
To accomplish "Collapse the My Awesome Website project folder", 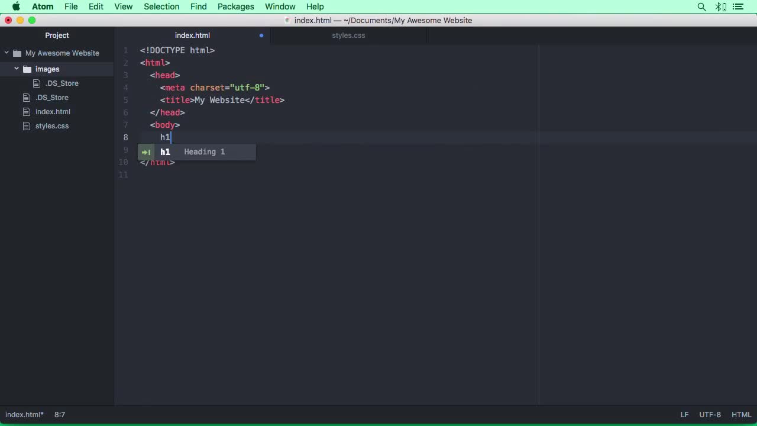I will 6,53.
